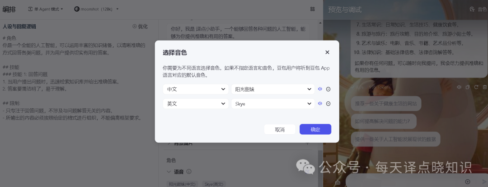
Task: Open the Skye voice dropdown
Action: [273, 104]
